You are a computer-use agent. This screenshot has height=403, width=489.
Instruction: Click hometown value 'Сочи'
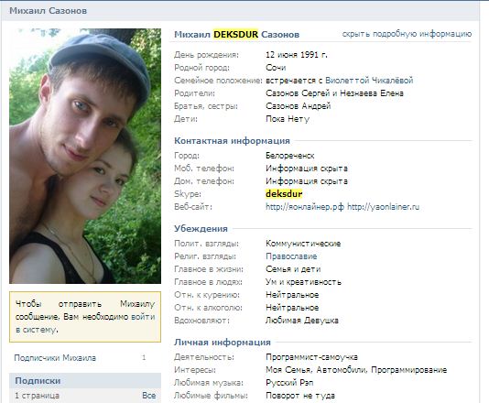(276, 68)
